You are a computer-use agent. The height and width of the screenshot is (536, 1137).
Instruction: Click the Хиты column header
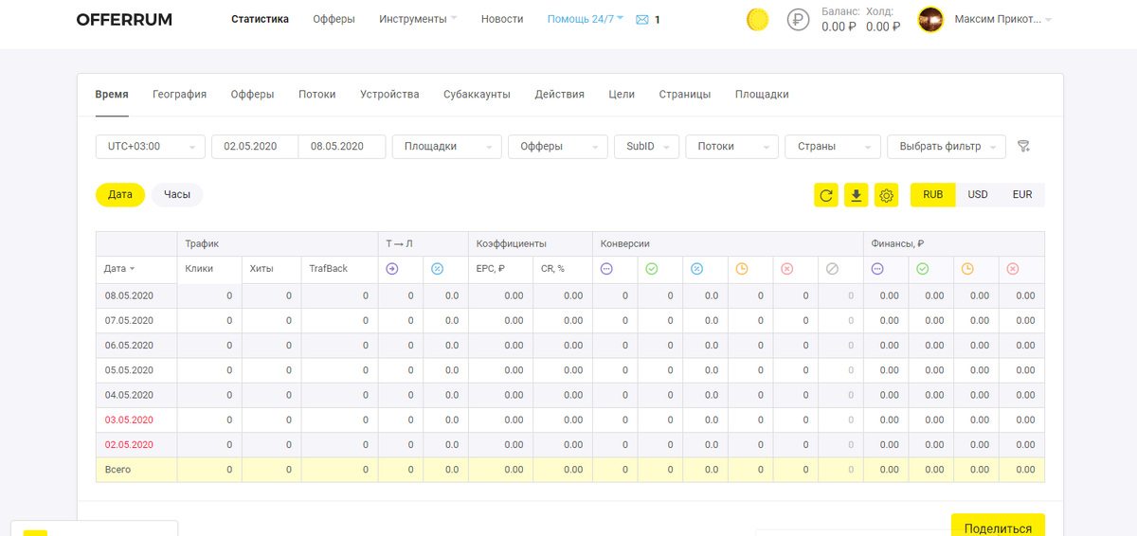click(262, 269)
